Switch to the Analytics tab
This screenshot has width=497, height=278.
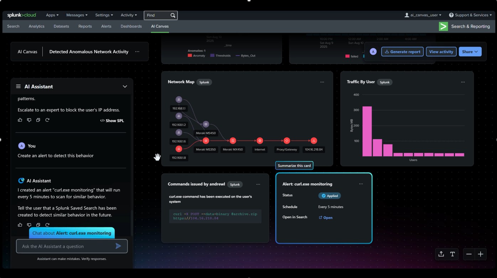pos(37,26)
